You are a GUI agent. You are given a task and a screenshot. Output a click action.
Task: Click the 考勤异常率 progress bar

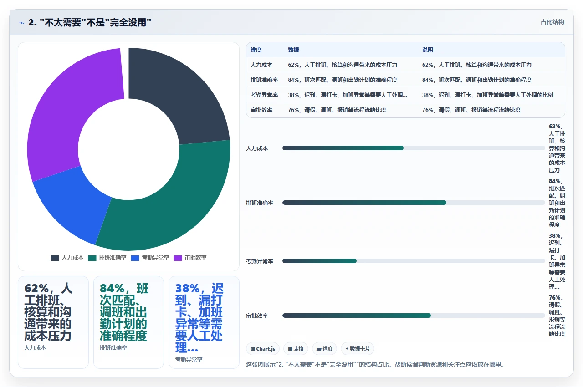(414, 261)
